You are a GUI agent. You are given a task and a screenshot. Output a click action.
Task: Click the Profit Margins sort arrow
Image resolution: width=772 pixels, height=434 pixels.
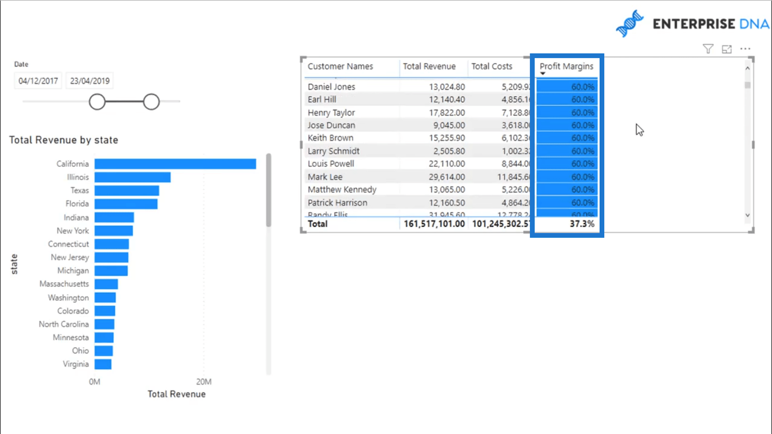tap(543, 74)
